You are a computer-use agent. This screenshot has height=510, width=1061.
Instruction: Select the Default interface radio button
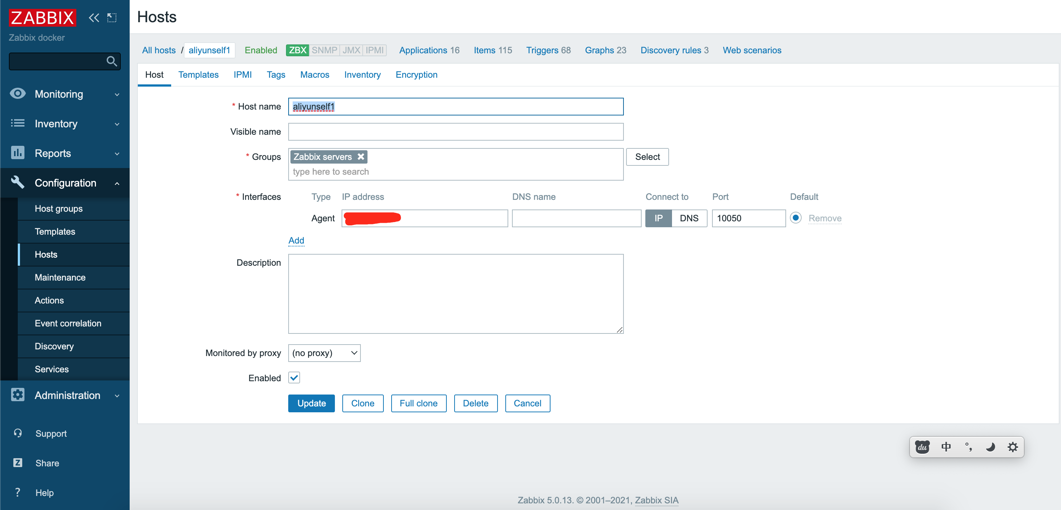point(795,218)
